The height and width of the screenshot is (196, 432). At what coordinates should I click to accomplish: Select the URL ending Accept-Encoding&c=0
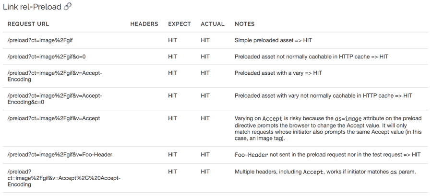pyautogui.click(x=55, y=99)
